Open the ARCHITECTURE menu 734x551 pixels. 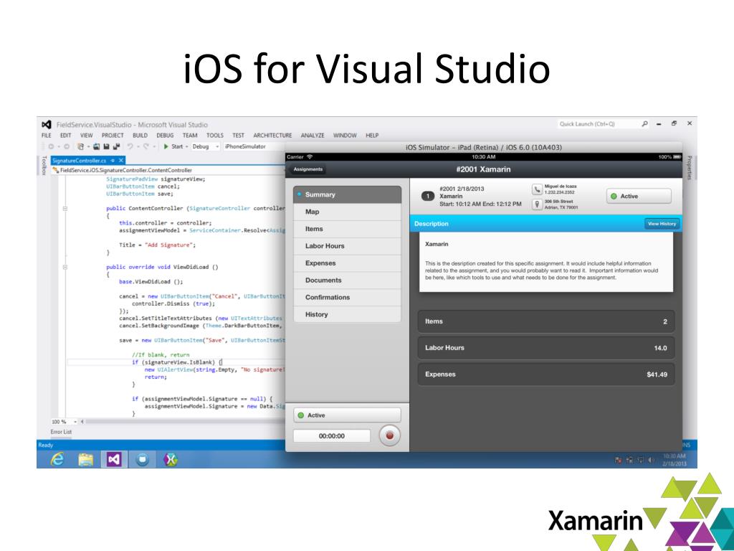pyautogui.click(x=272, y=136)
